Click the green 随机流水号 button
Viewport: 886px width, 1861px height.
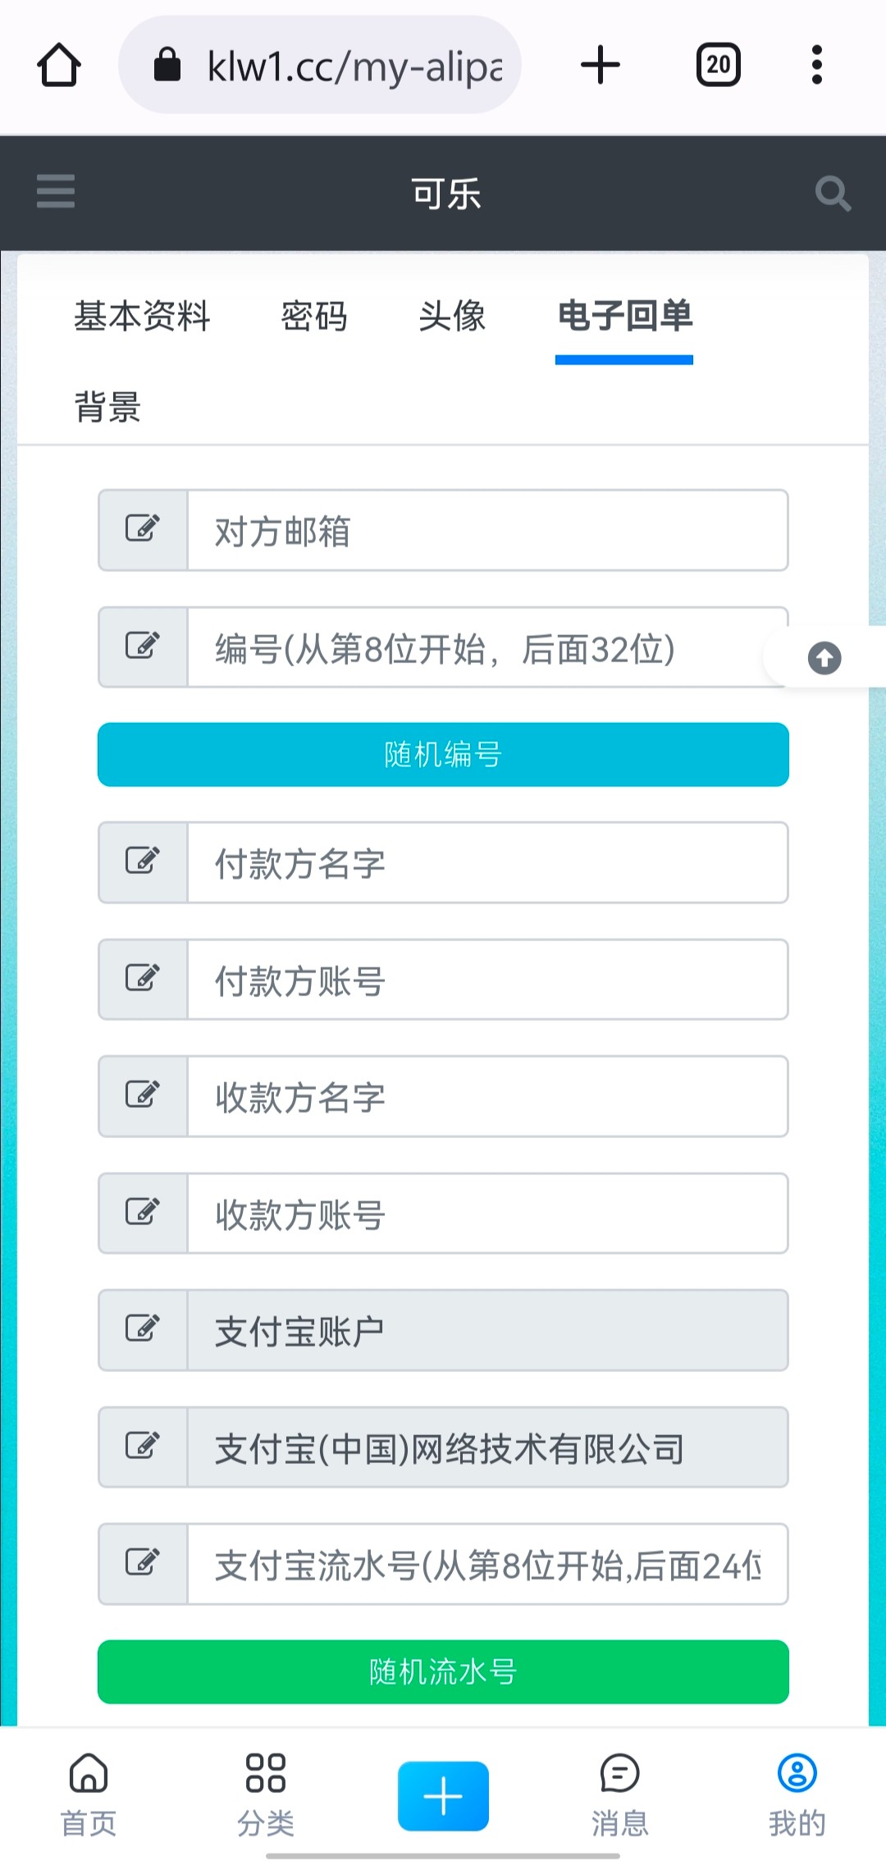tap(443, 1671)
